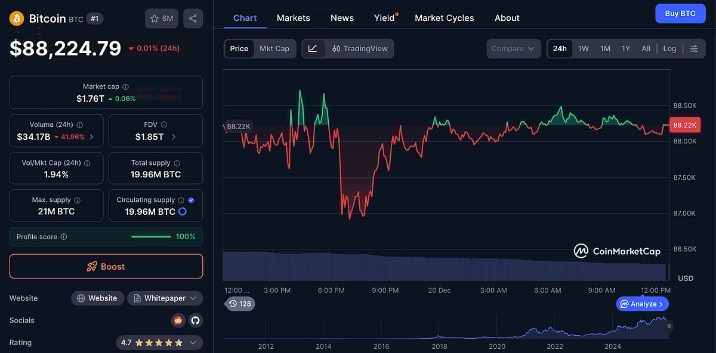Click the Analyze button on the chart

pyautogui.click(x=642, y=304)
